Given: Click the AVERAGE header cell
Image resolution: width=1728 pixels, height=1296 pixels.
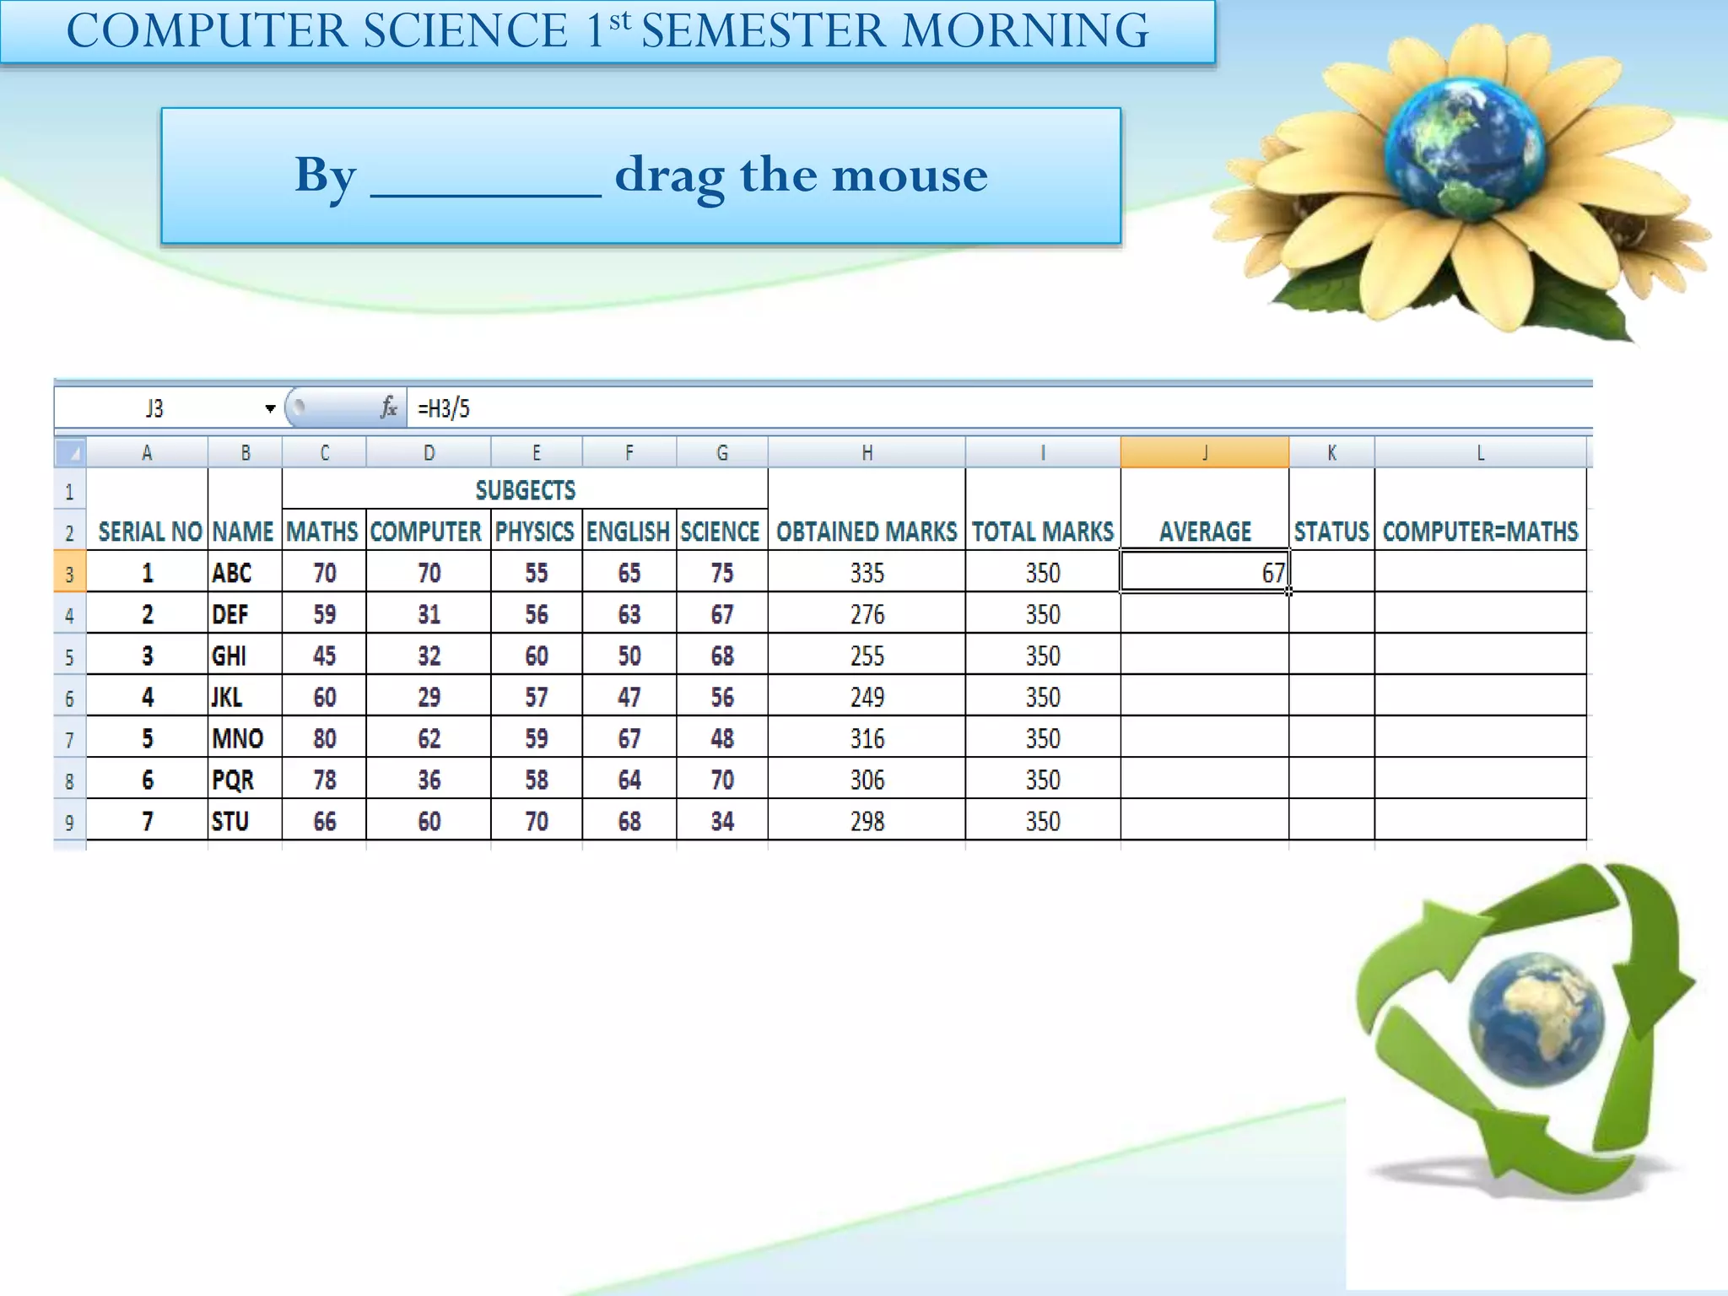Looking at the screenshot, I should coord(1205,510).
